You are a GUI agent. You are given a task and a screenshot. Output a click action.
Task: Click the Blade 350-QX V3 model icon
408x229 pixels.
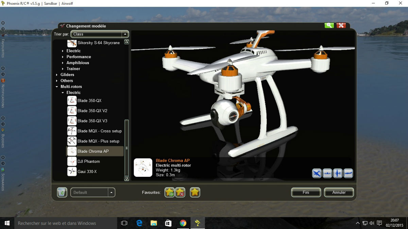point(72,121)
